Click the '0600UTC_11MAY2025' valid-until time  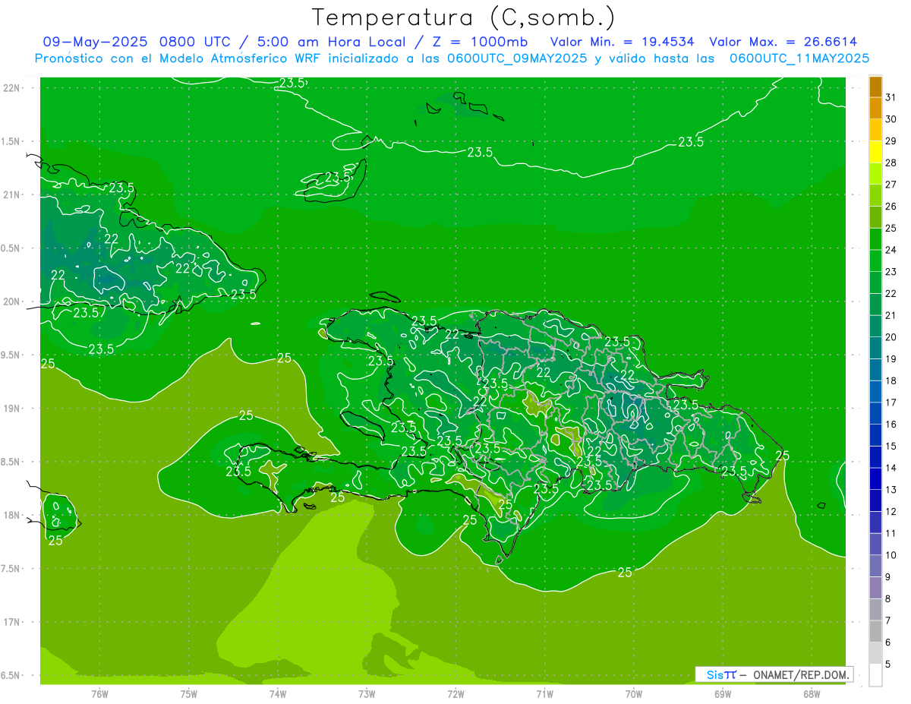(799, 58)
